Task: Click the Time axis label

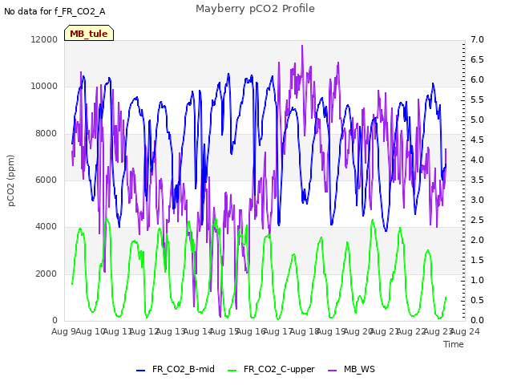Action: coord(454,344)
